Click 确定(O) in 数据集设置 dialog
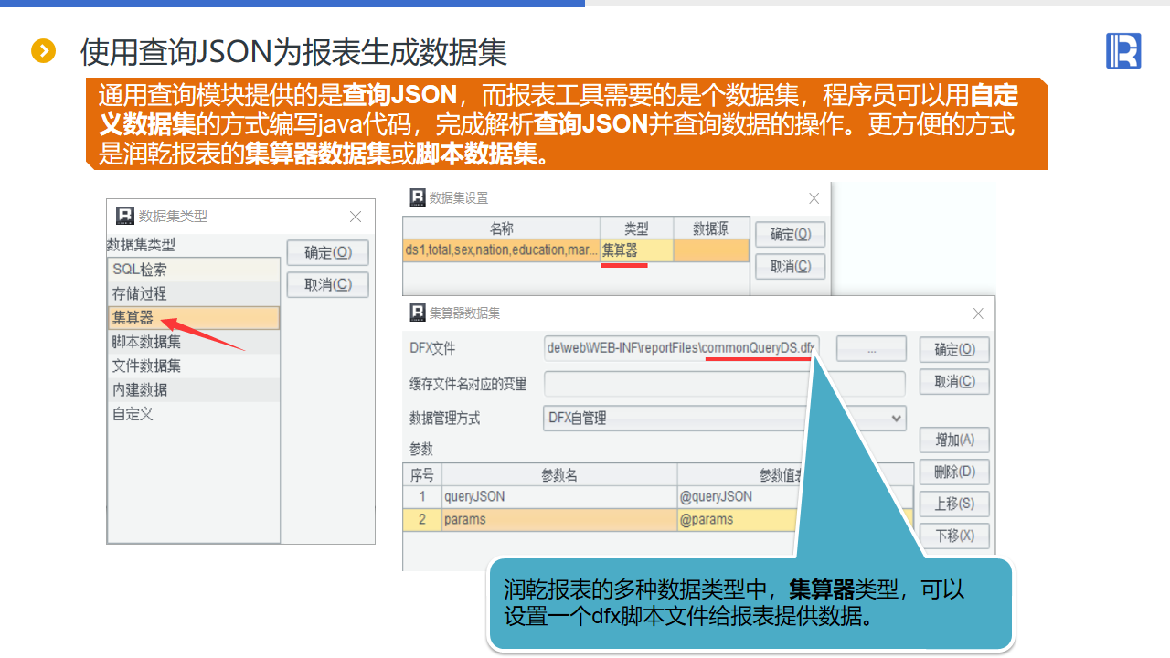Screen dimensions: 1170x658 [x=791, y=234]
